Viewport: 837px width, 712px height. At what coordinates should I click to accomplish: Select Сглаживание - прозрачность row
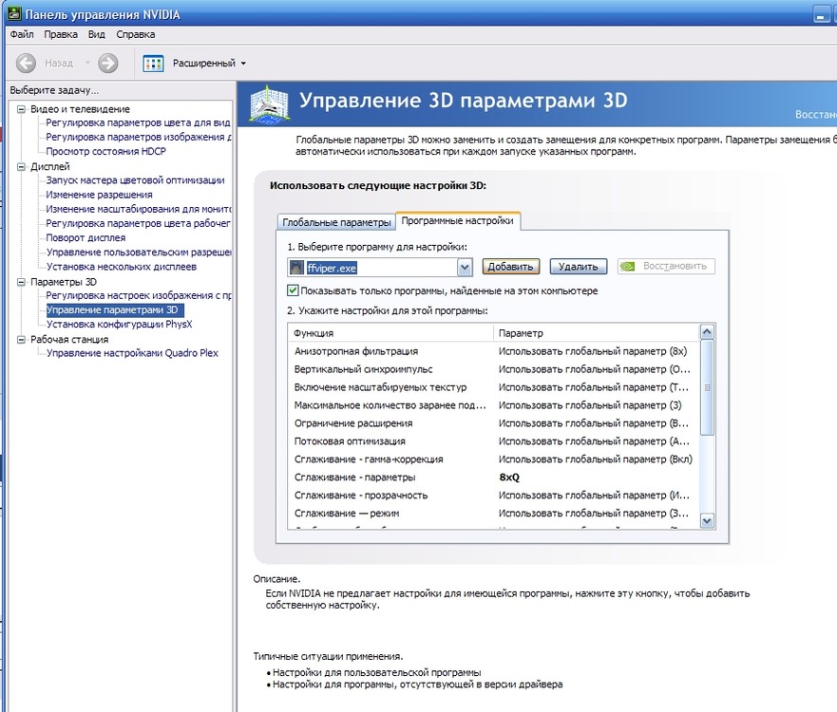tap(493, 496)
